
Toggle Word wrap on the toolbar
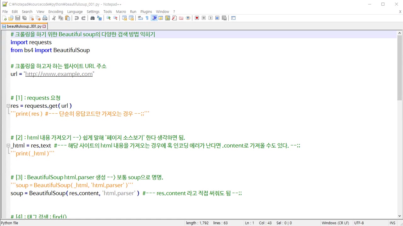tap(140, 18)
